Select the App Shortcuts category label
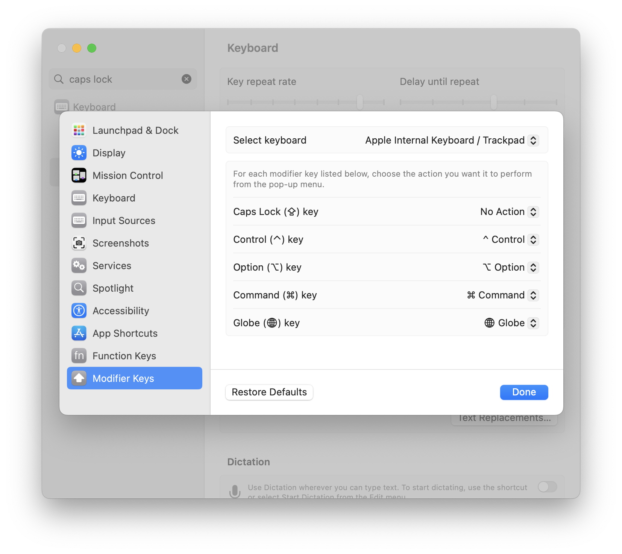Image resolution: width=622 pixels, height=554 pixels. coord(125,333)
